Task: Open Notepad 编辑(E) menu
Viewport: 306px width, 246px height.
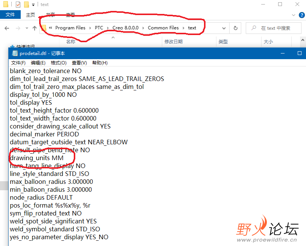Action: point(38,63)
